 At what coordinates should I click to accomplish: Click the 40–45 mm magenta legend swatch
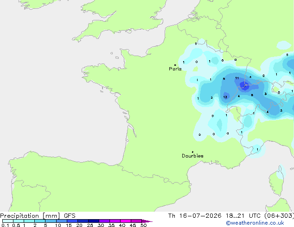click(126, 221)
